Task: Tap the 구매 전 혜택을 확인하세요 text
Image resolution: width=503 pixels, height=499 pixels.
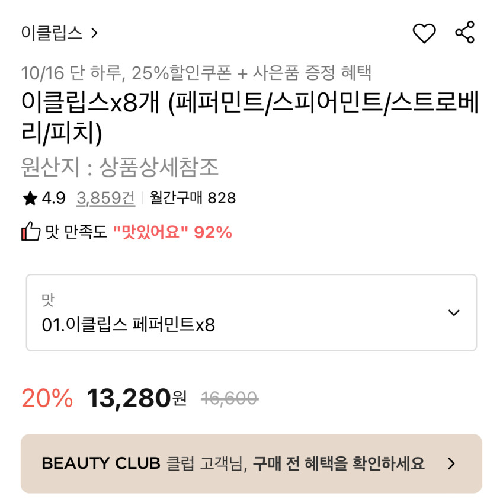Action: coord(339,463)
